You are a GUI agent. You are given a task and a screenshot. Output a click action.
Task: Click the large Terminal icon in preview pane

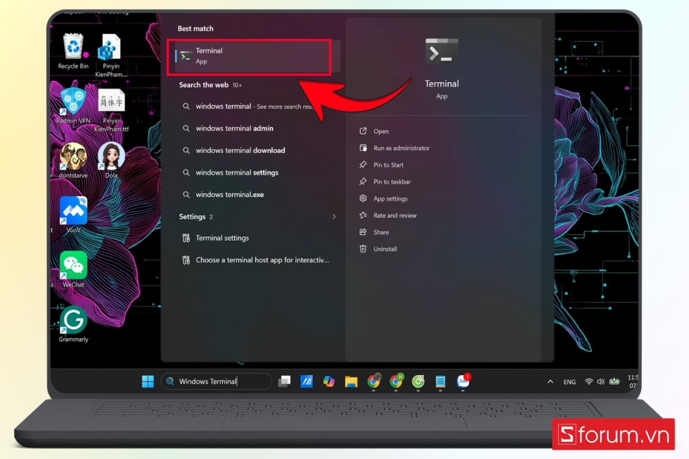442,50
